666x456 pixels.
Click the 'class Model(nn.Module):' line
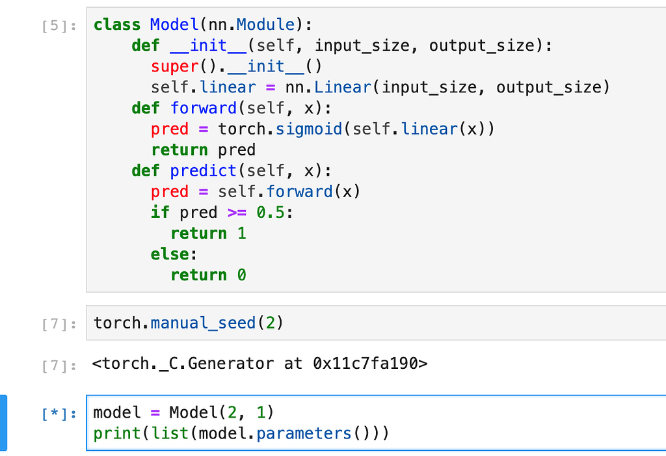tap(203, 25)
